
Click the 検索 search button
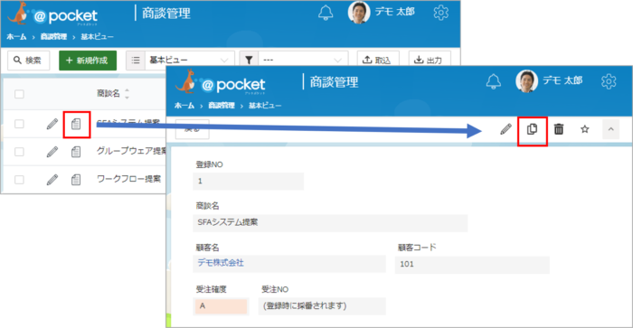(x=28, y=61)
